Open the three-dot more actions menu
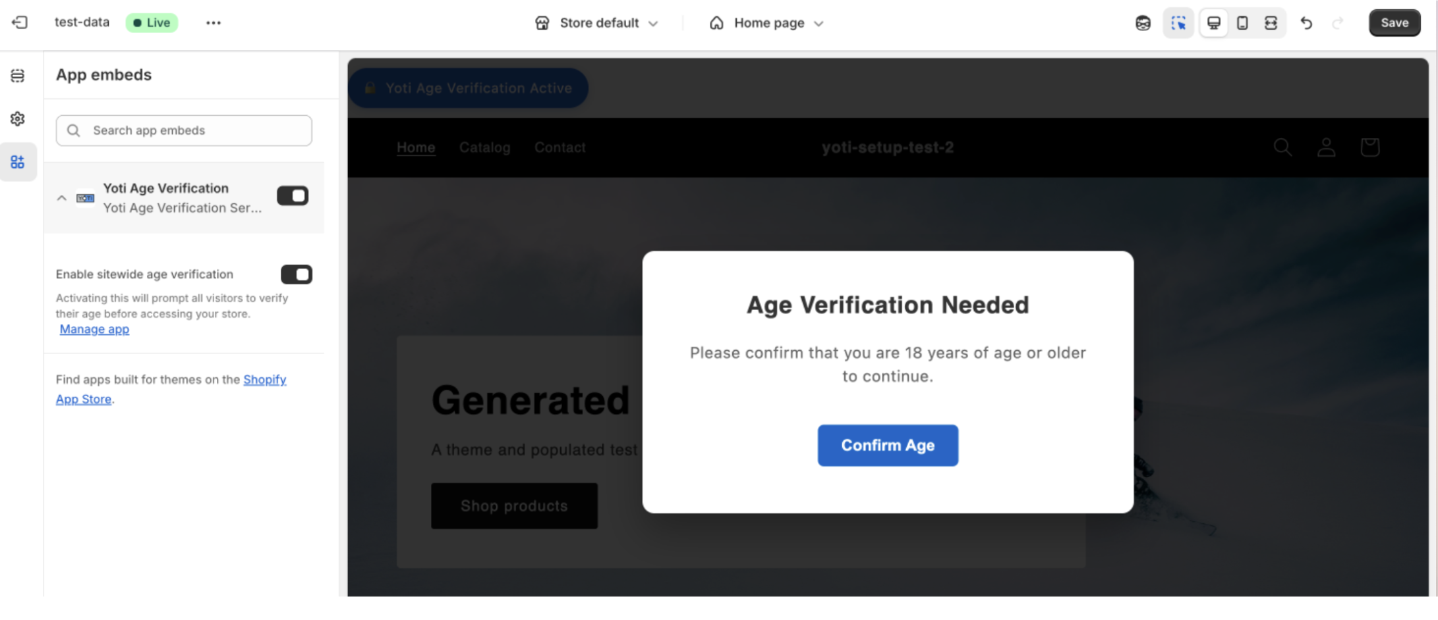1438x620 pixels. click(x=213, y=23)
